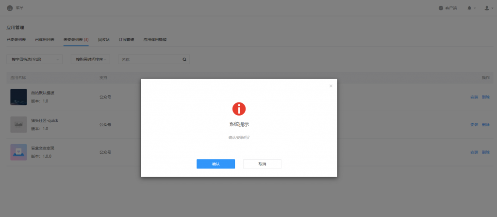Expand the 按购买时间排序 dropdown
The width and height of the screenshot is (497, 217).
pyautogui.click(x=90, y=59)
